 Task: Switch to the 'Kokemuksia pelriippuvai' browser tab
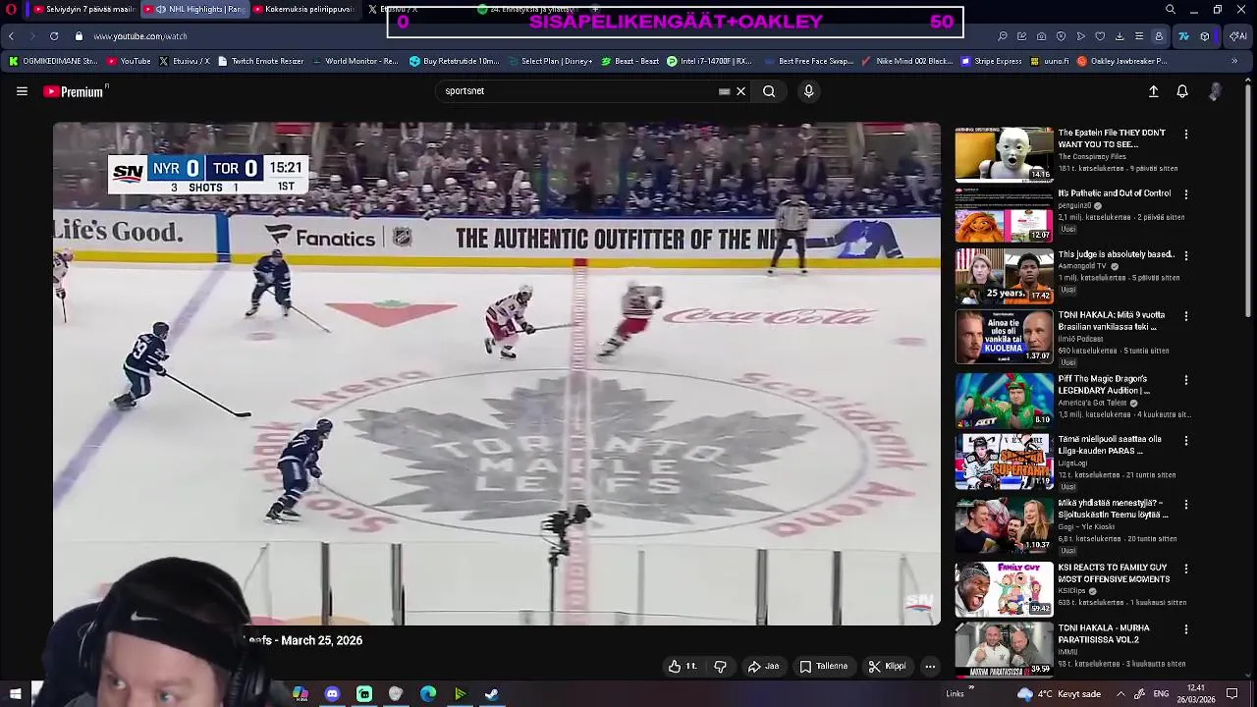(x=307, y=9)
